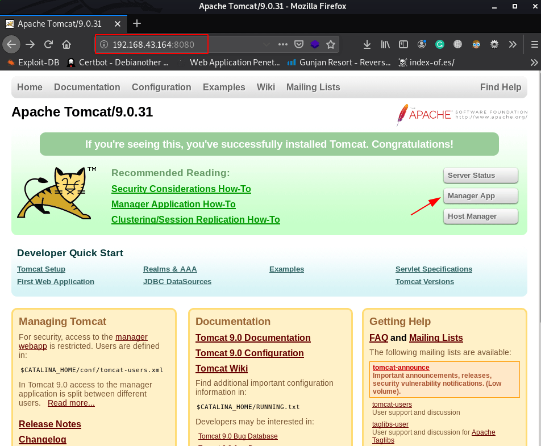Open a new tab with plus button

tap(137, 23)
